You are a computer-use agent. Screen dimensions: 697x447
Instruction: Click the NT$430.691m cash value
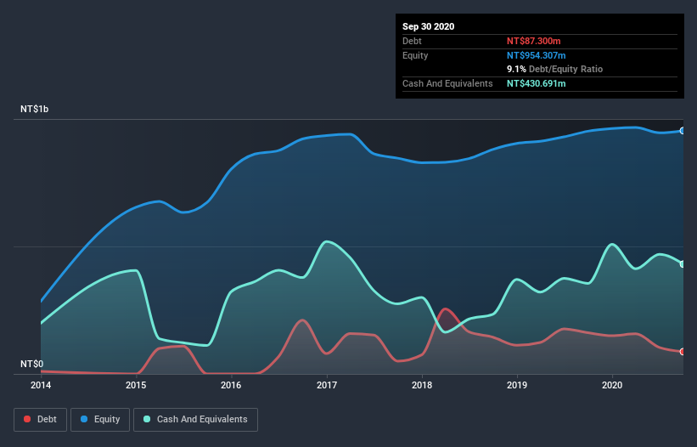point(536,83)
